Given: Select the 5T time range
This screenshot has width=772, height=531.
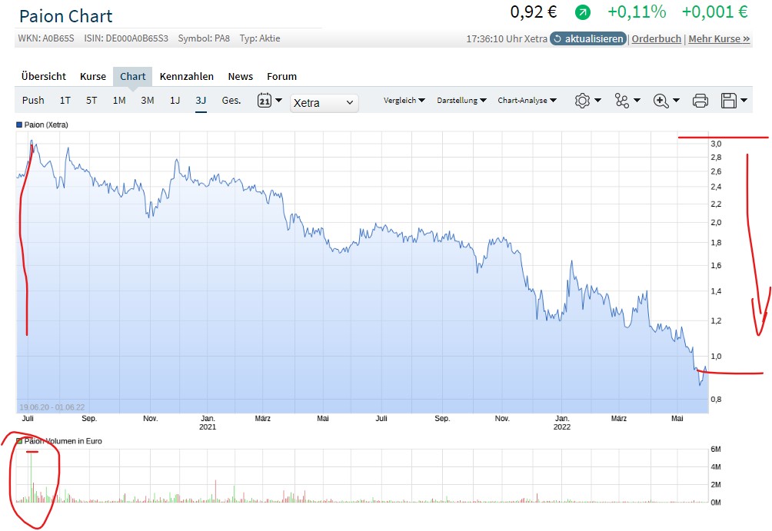Looking at the screenshot, I should click(92, 101).
